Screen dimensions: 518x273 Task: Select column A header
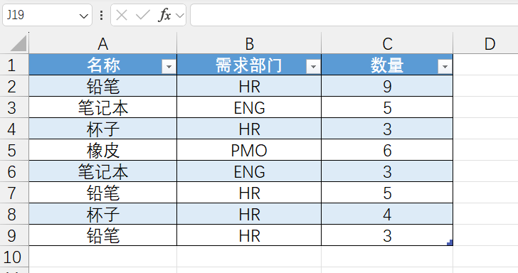[102, 43]
